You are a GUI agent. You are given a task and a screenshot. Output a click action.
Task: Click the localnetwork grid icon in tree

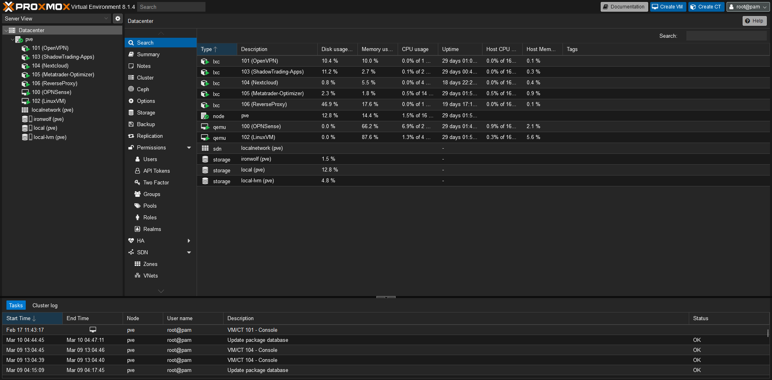tap(25, 110)
